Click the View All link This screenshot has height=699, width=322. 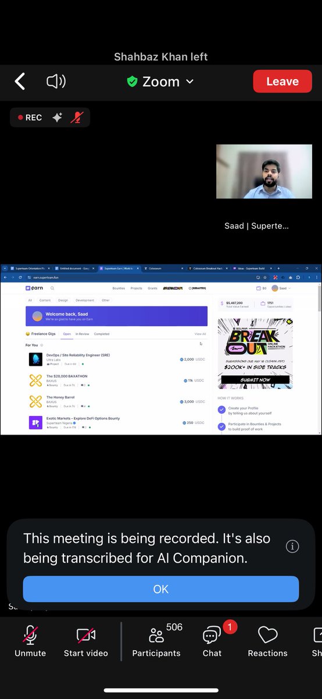click(x=200, y=334)
